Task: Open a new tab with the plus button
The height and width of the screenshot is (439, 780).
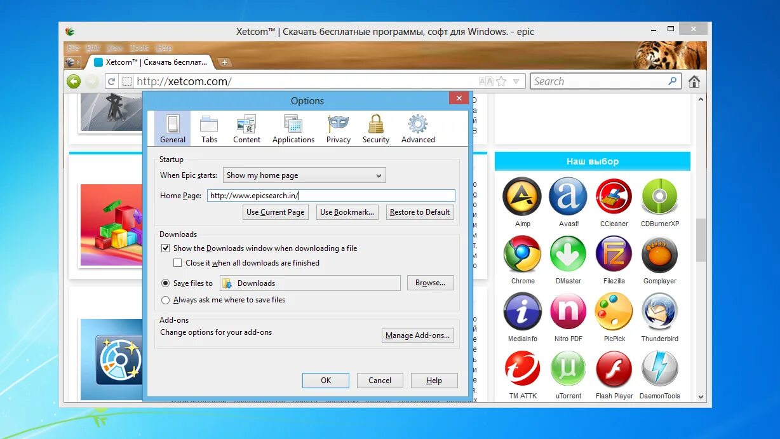Action: point(224,62)
